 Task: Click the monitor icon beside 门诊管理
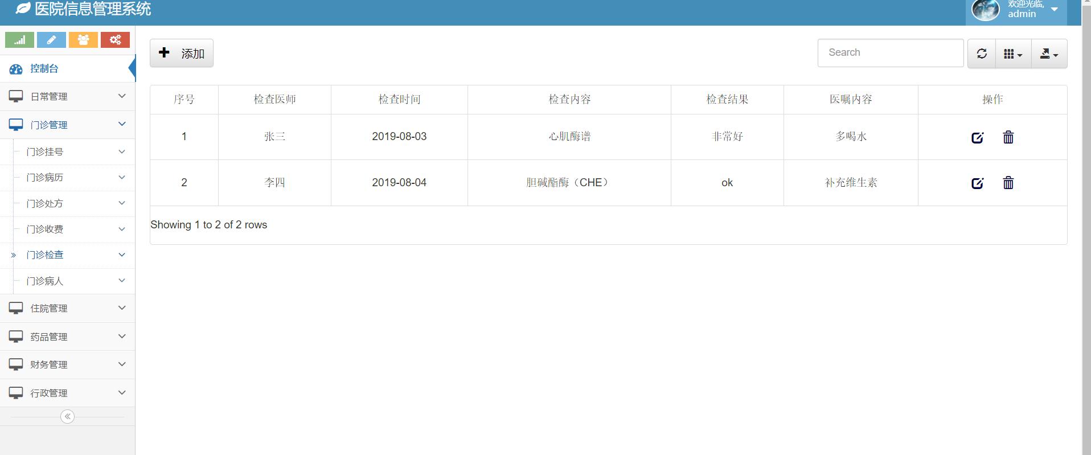pyautogui.click(x=16, y=125)
